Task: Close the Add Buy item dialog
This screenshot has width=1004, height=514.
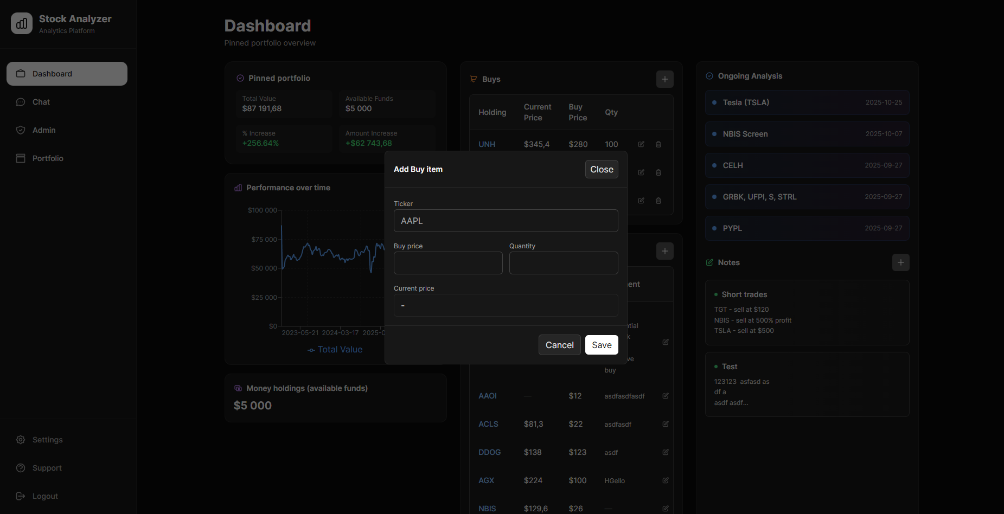Action: point(601,169)
